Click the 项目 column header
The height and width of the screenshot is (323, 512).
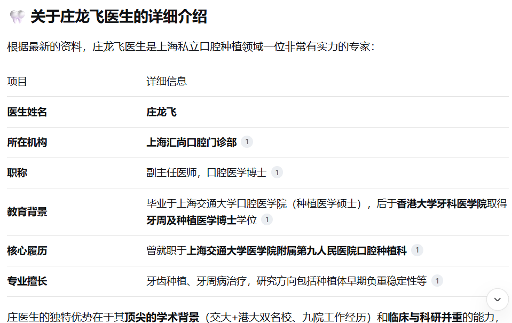[x=17, y=81]
